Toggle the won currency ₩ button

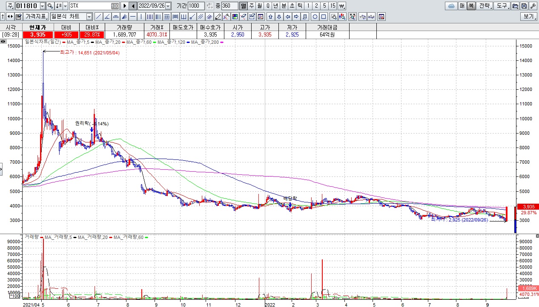341,6
